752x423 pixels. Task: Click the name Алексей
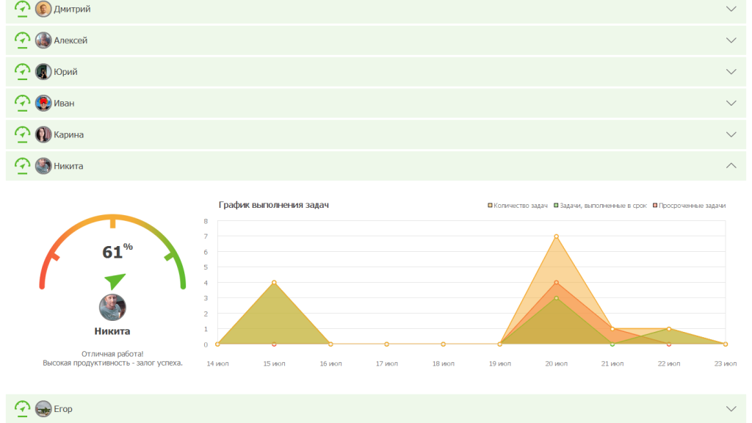click(70, 40)
